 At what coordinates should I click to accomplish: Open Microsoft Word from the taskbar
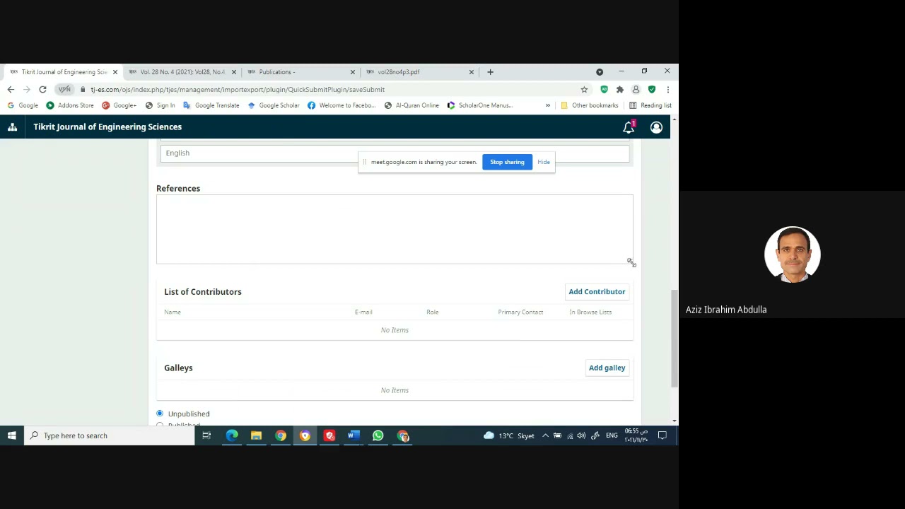click(x=354, y=435)
